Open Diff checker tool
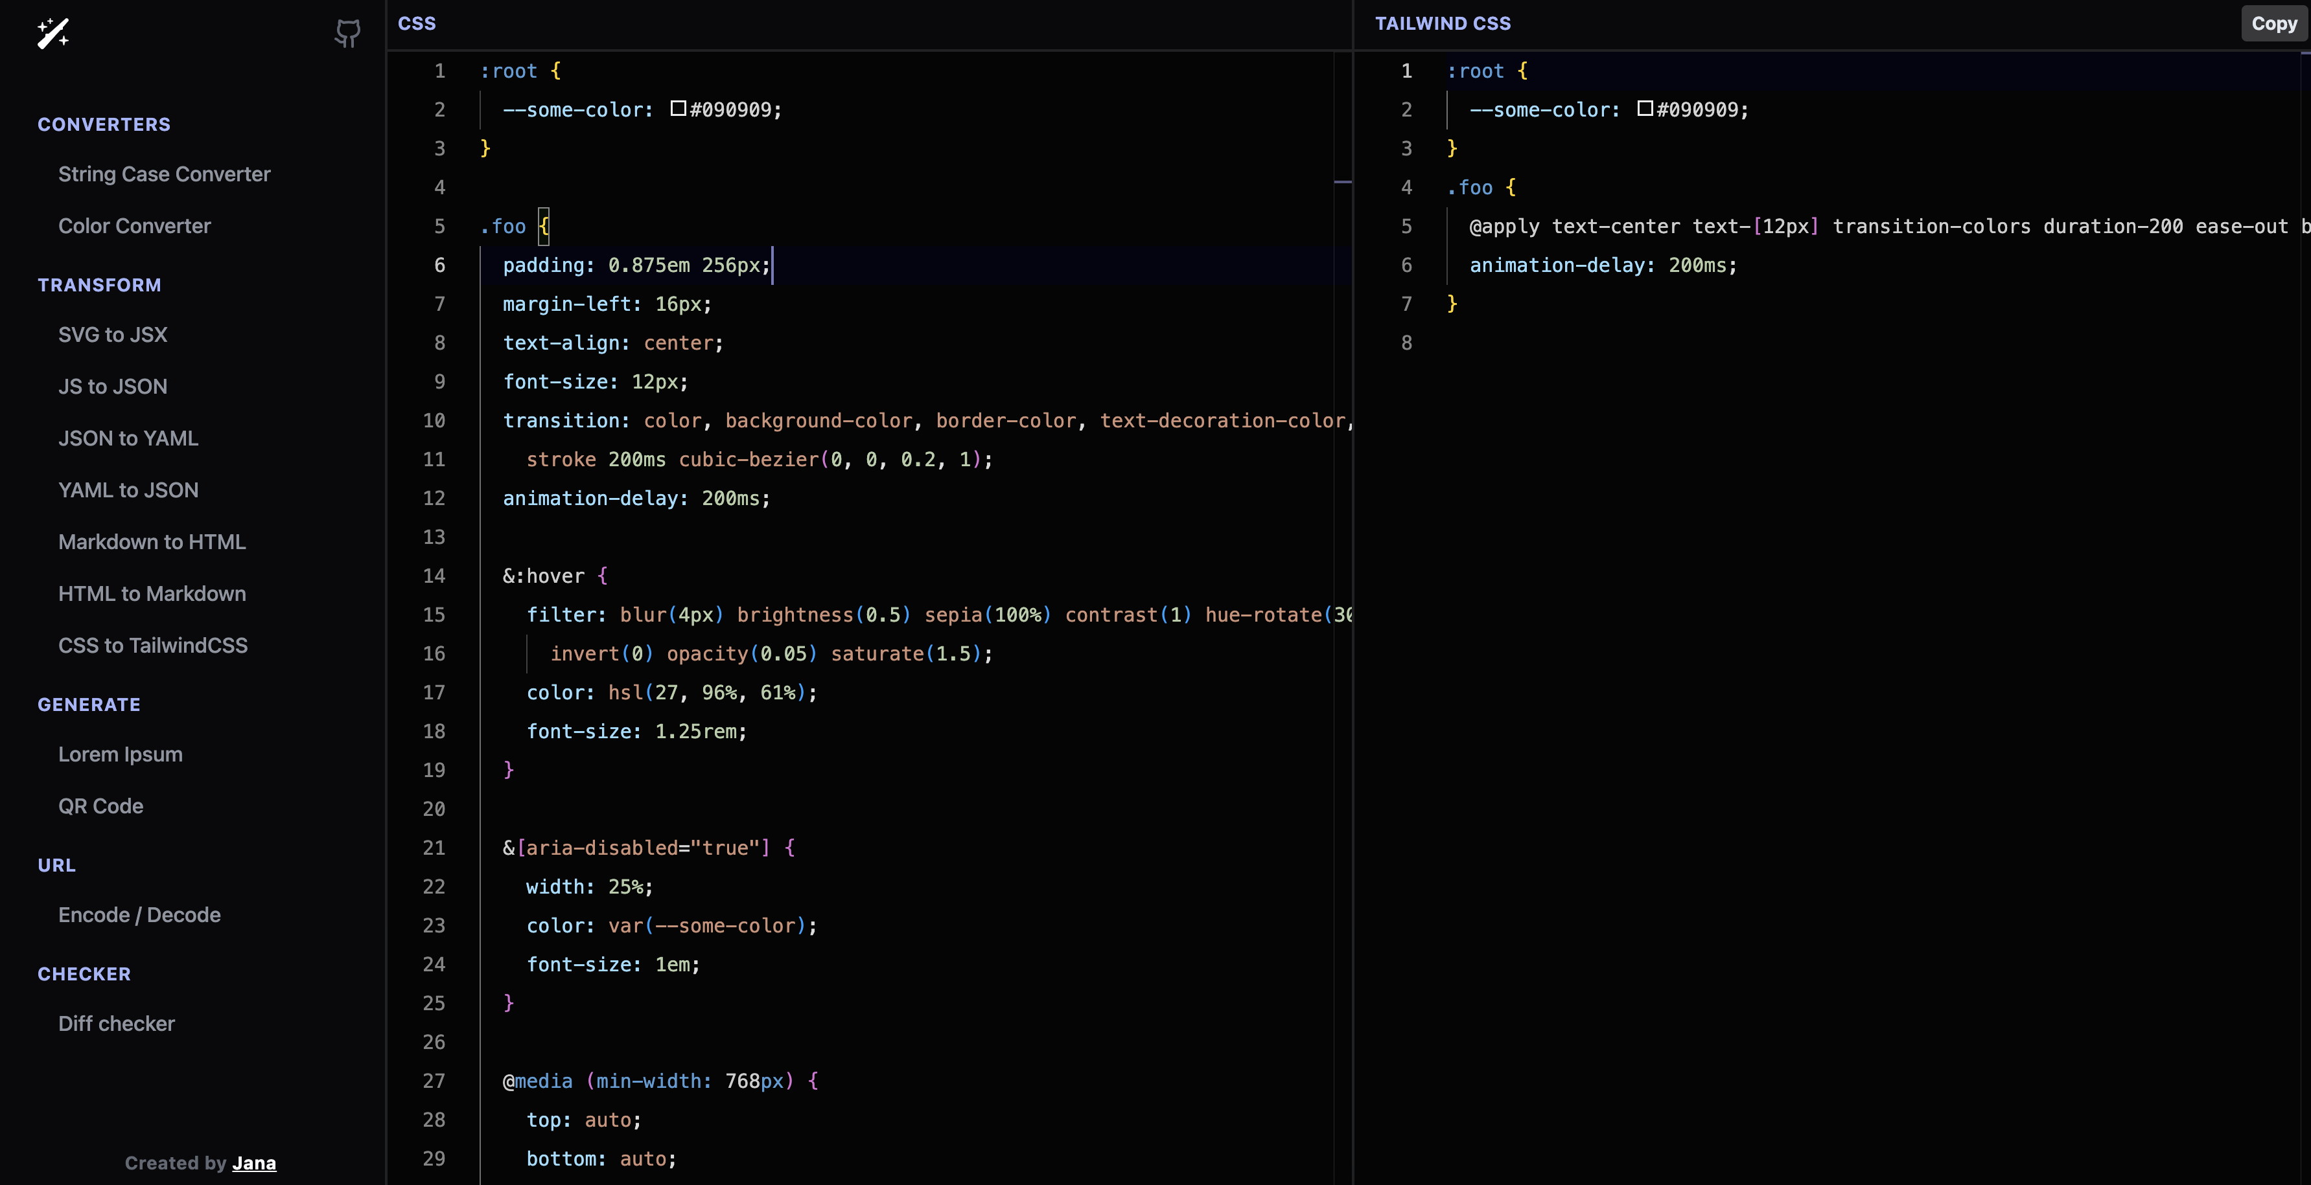The height and width of the screenshot is (1185, 2311). click(x=117, y=1024)
